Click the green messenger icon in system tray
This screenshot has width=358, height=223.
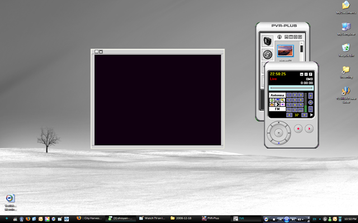click(x=330, y=219)
